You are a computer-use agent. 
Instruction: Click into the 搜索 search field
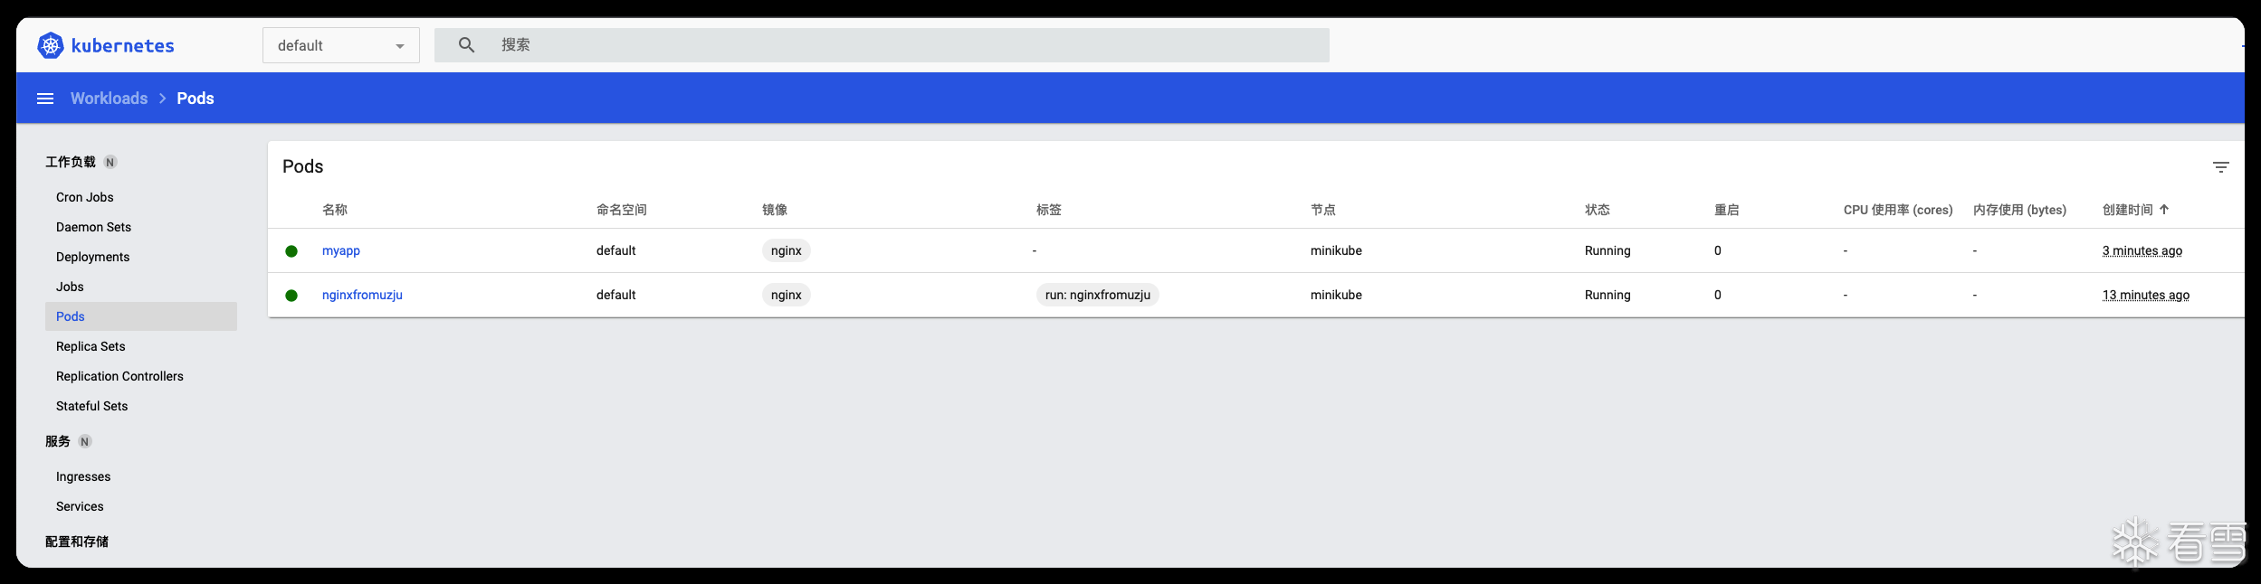point(905,45)
